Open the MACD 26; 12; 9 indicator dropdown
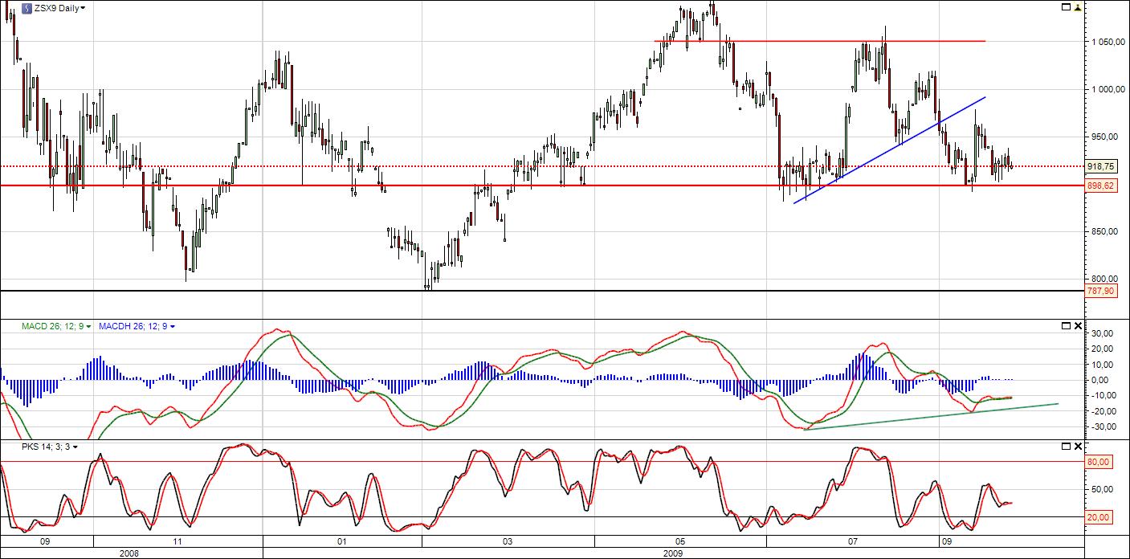The width and height of the screenshot is (1130, 559). 89,327
